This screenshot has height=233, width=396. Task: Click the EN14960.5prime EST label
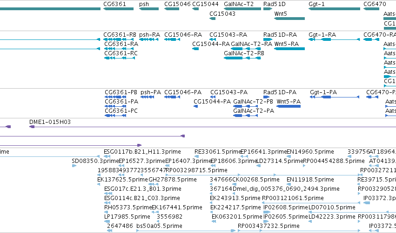(x=310, y=152)
